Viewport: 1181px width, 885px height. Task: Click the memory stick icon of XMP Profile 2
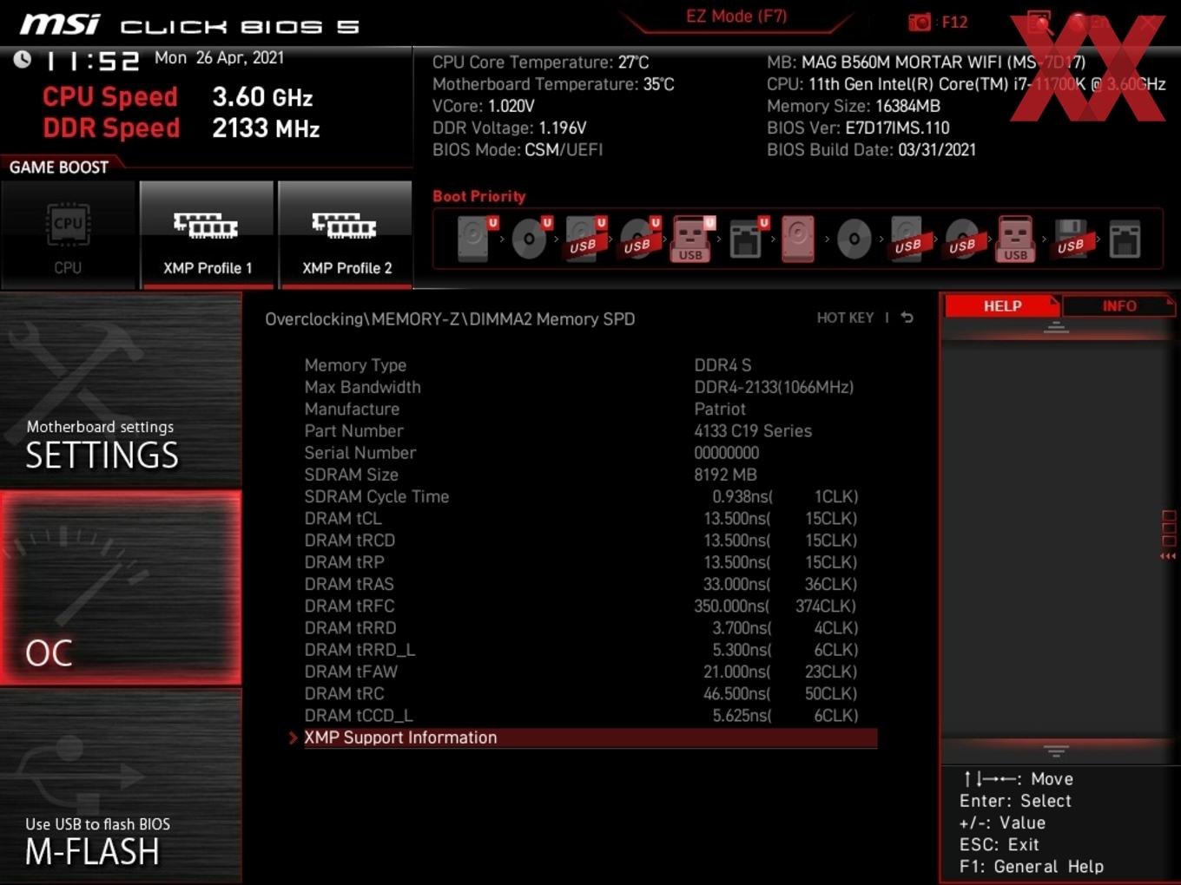tap(345, 226)
